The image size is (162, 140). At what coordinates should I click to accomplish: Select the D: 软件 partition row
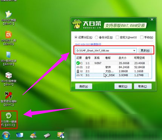tap(112, 67)
